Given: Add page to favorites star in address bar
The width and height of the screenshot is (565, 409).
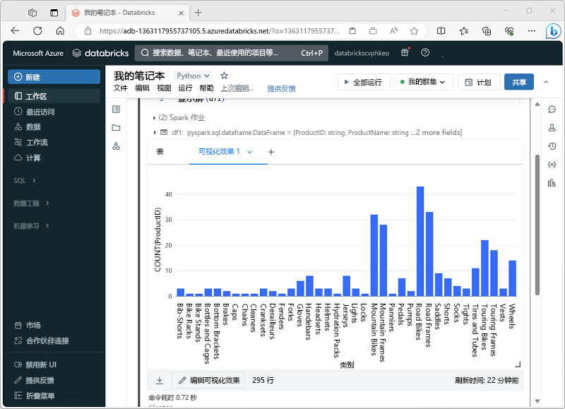Looking at the screenshot, I should (414, 31).
